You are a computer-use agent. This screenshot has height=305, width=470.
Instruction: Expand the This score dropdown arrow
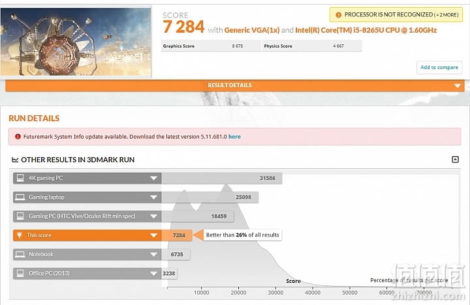[x=154, y=235]
